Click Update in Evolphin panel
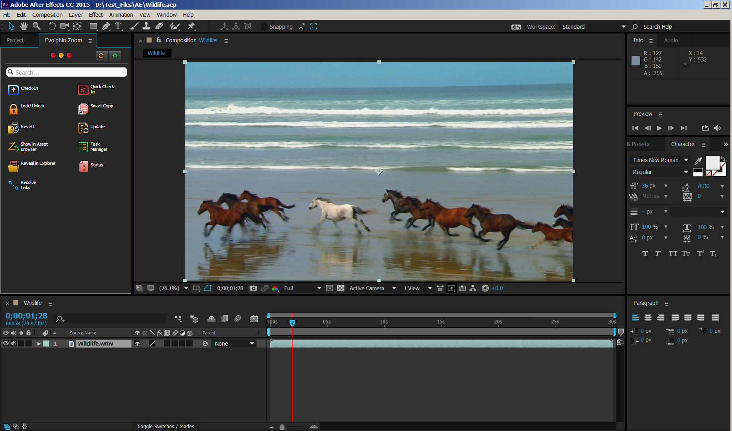The height and width of the screenshot is (431, 732). pos(92,128)
